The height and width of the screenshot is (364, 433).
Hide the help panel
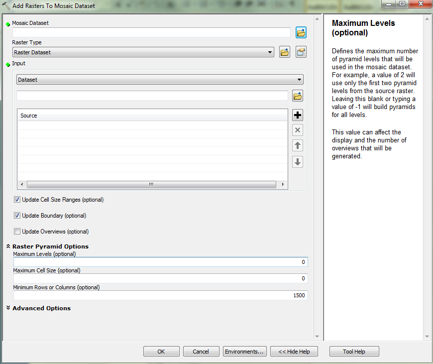pos(294,351)
